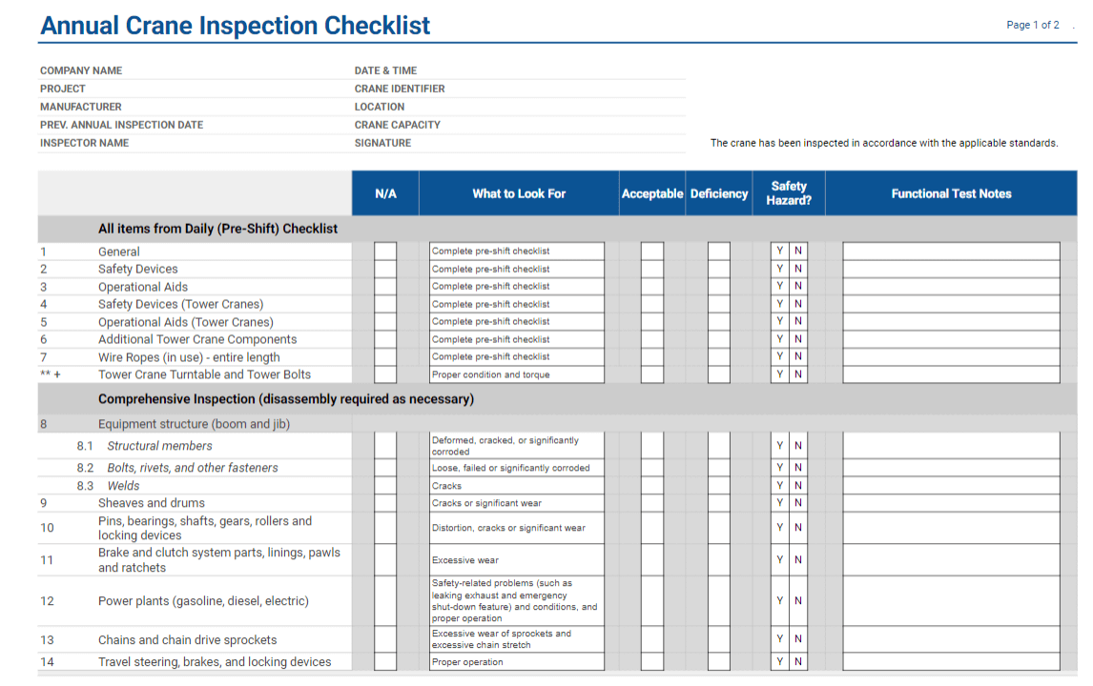This screenshot has width=1093, height=686.
Task: Mark Deficiency for Chains and chain drive sprockets
Action: (x=719, y=639)
